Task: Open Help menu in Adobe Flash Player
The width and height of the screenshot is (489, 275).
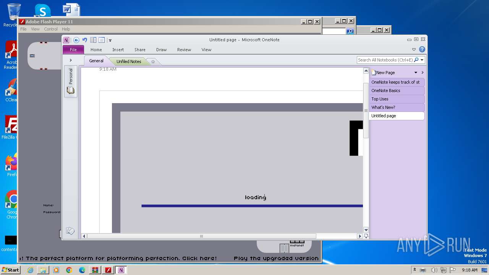Action: click(x=66, y=29)
